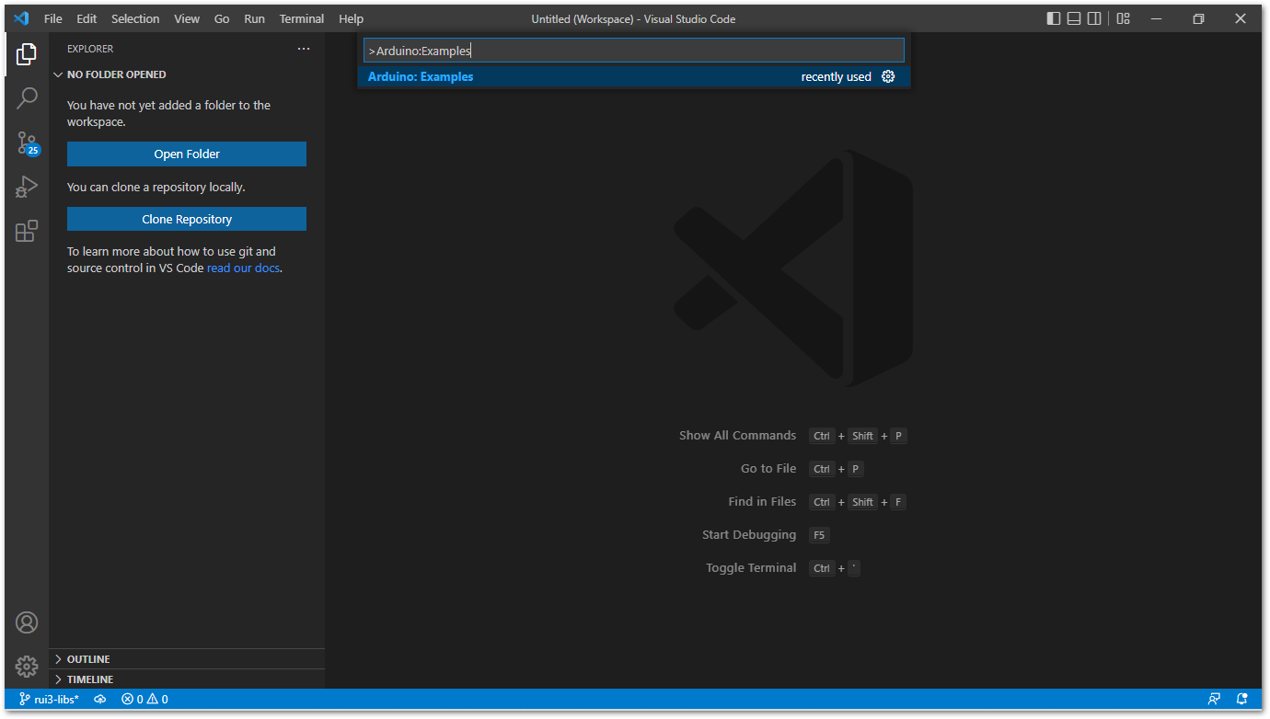The height and width of the screenshot is (719, 1270).
Task: Toggle Secondary Side Bar layout icon
Action: (x=1094, y=18)
